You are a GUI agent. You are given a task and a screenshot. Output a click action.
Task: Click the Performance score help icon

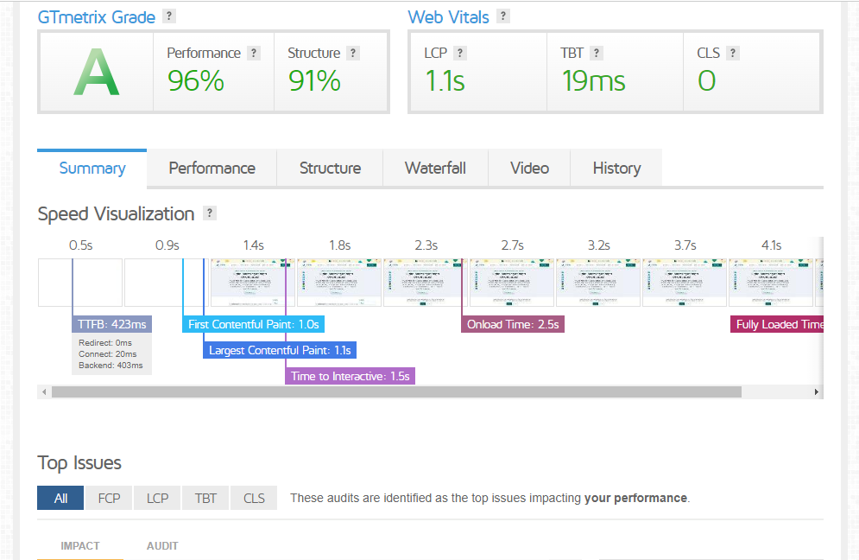click(253, 53)
